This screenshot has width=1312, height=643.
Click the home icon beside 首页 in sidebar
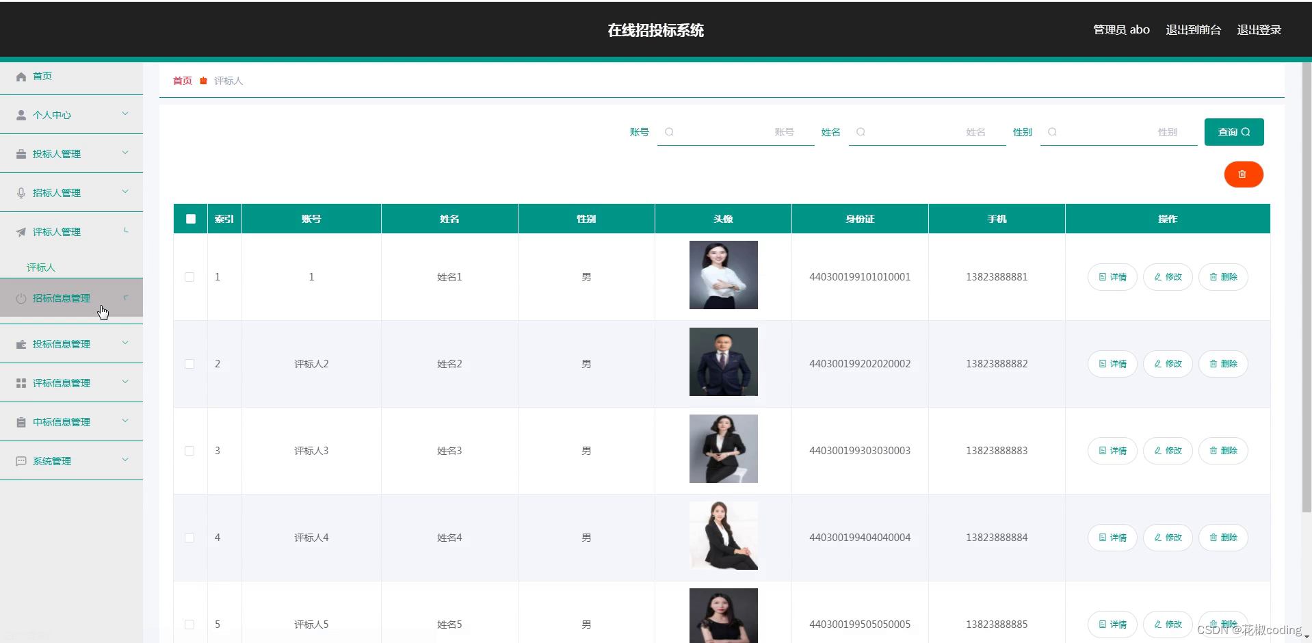pyautogui.click(x=21, y=77)
